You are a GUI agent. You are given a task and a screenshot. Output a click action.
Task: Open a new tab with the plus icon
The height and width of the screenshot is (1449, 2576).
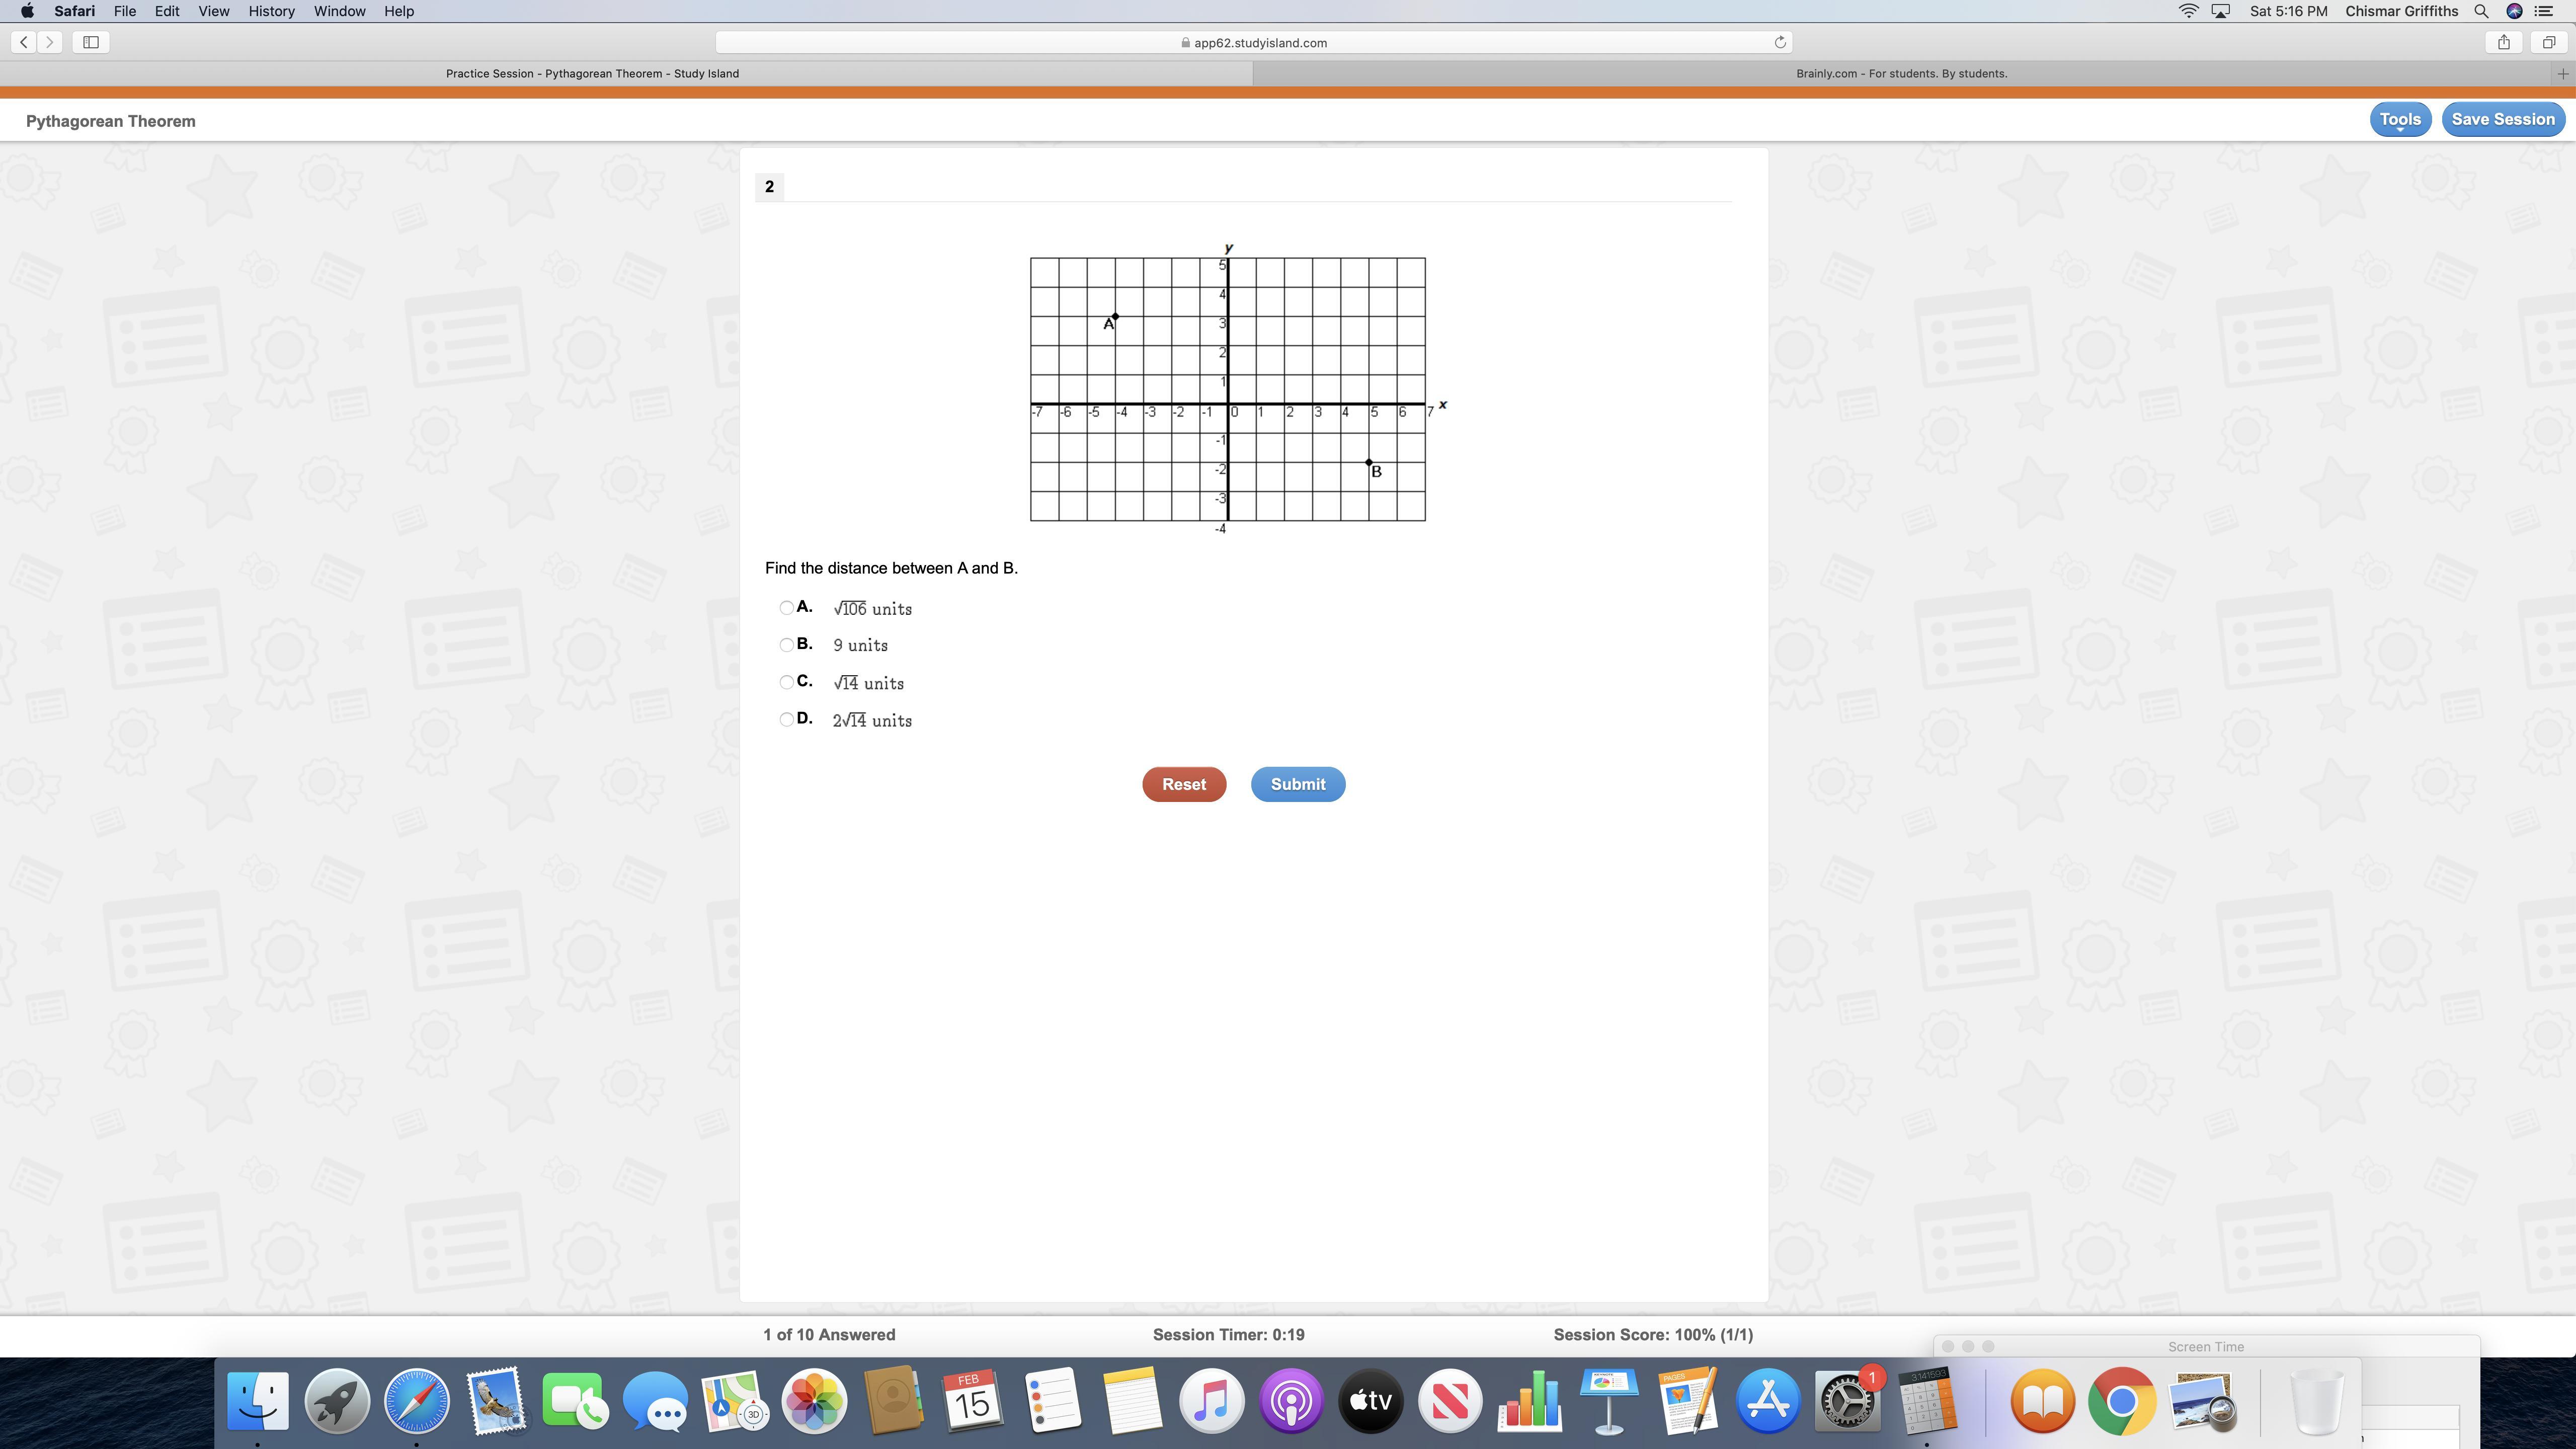[2562, 74]
